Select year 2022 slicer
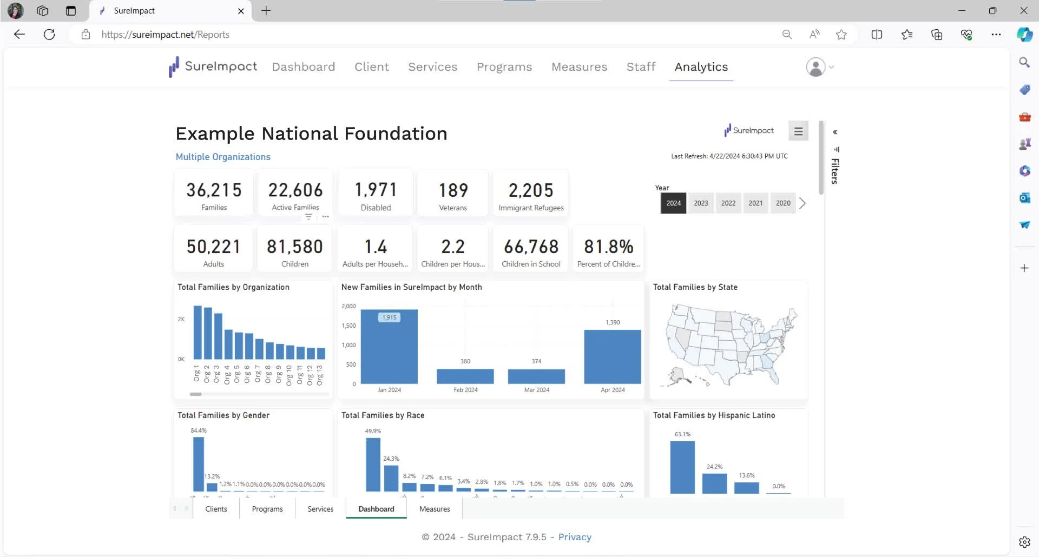The width and height of the screenshot is (1039, 557). [728, 203]
